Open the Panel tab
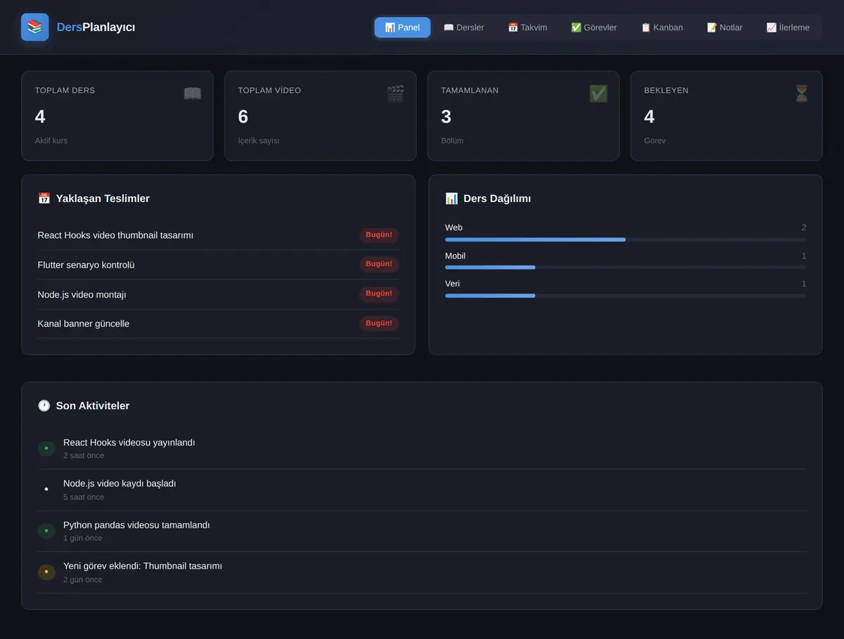Screen dimensions: 844x639 (402, 27)
